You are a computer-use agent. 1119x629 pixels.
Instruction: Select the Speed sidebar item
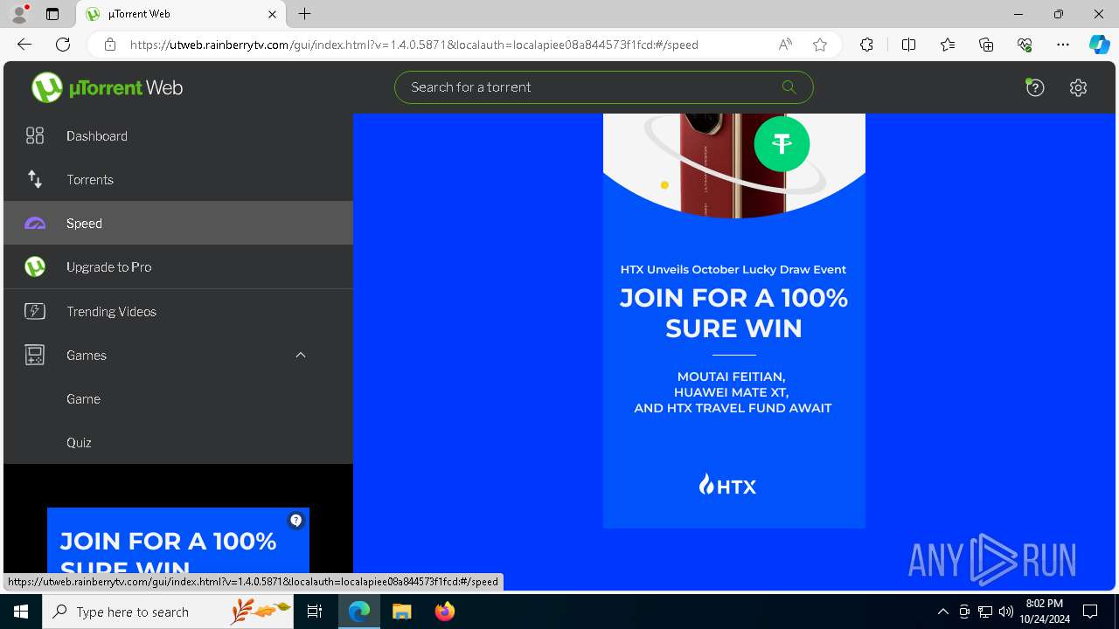pyautogui.click(x=178, y=223)
